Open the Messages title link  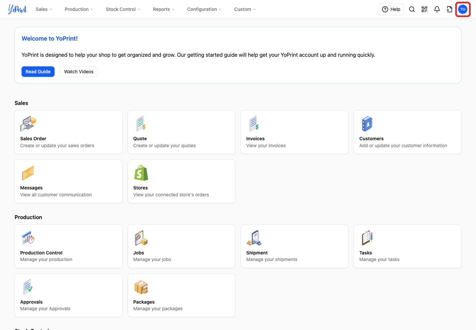pyautogui.click(x=31, y=188)
